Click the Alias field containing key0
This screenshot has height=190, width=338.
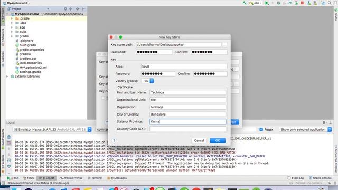click(x=184, y=66)
